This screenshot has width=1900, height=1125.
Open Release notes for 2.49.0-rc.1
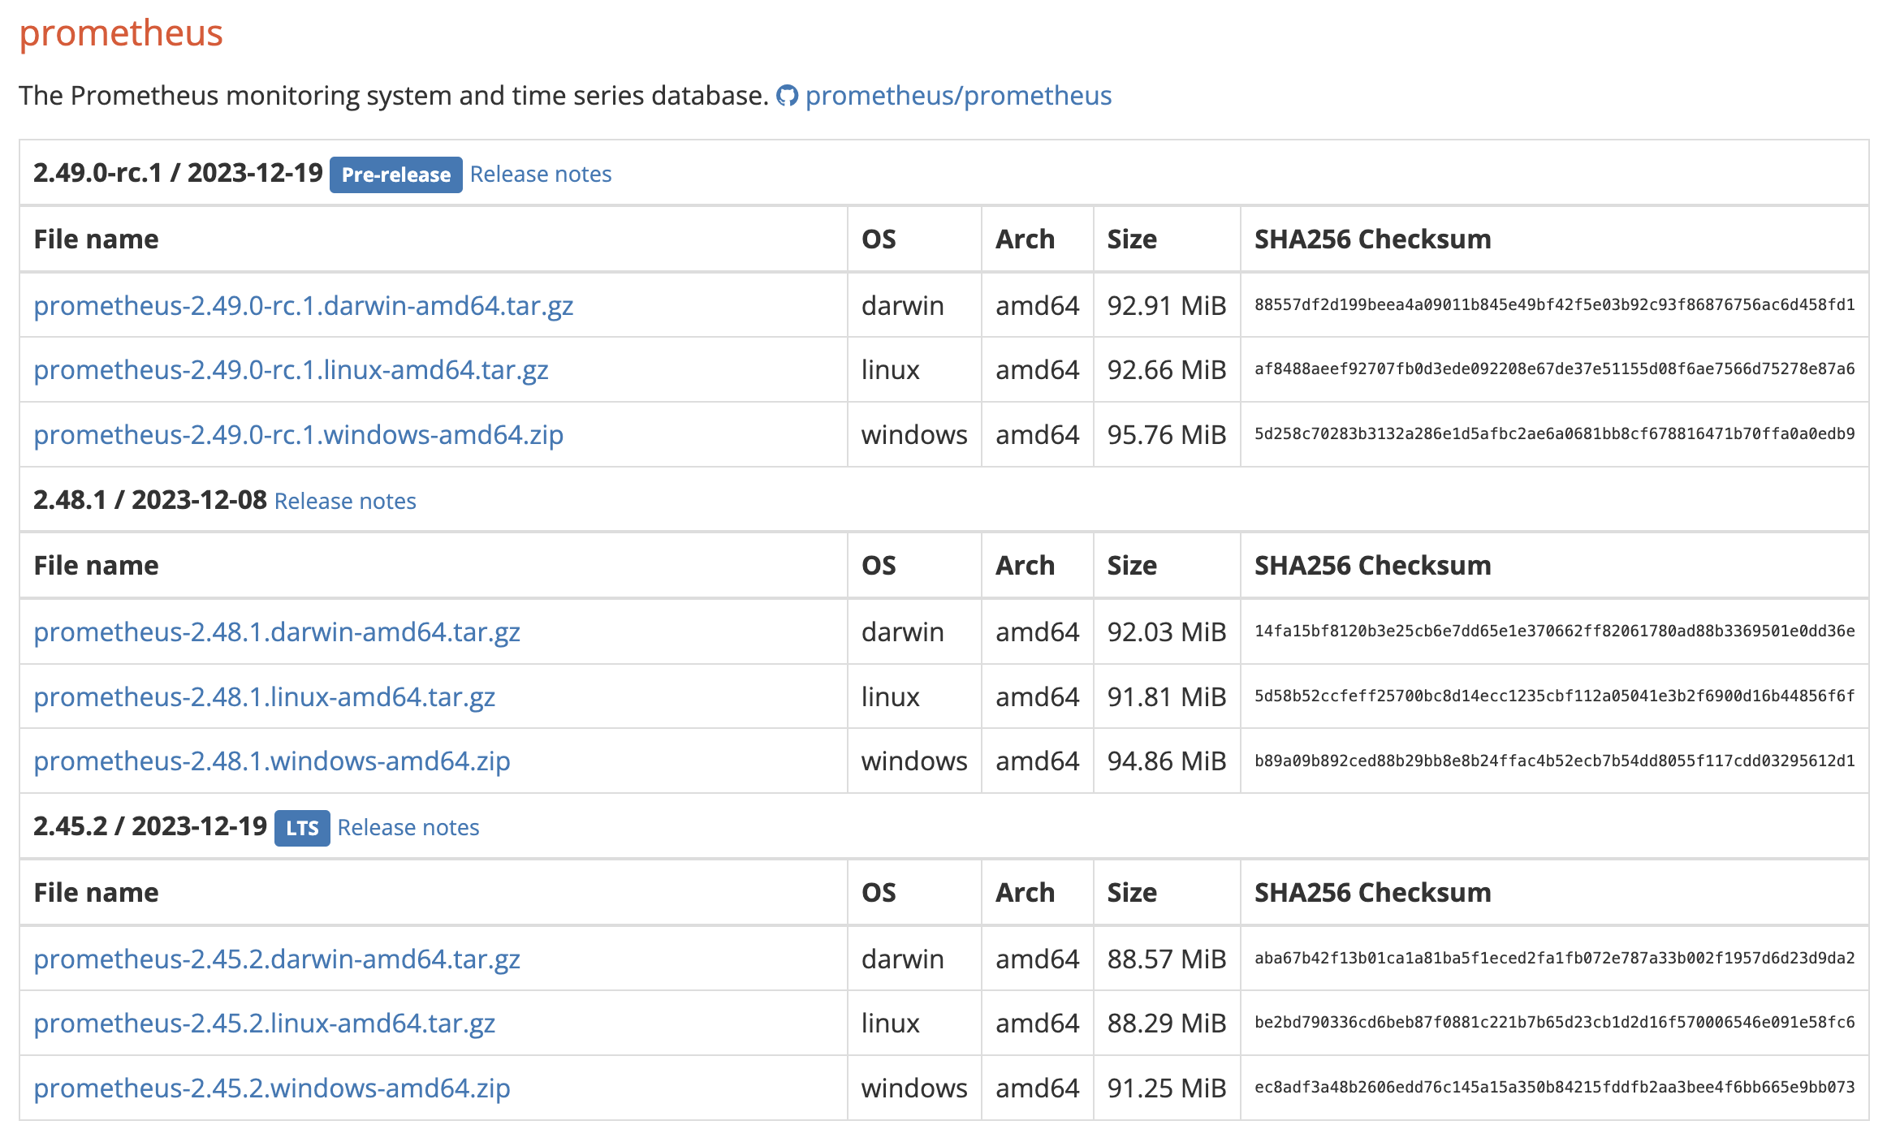coord(541,175)
